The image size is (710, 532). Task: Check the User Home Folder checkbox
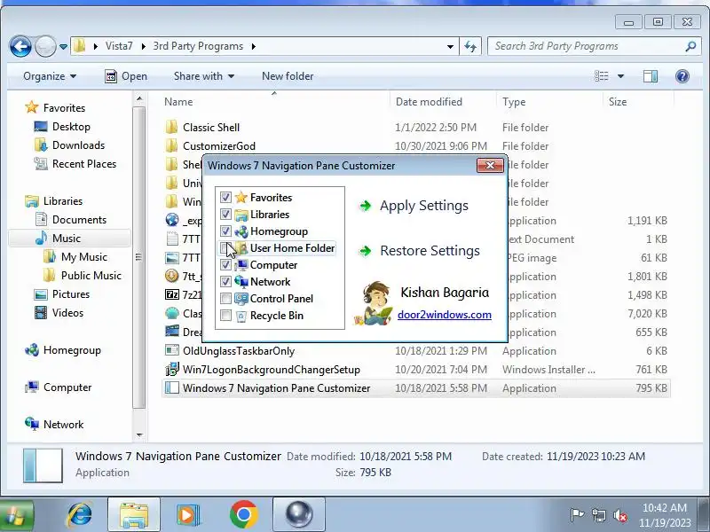[x=225, y=248]
